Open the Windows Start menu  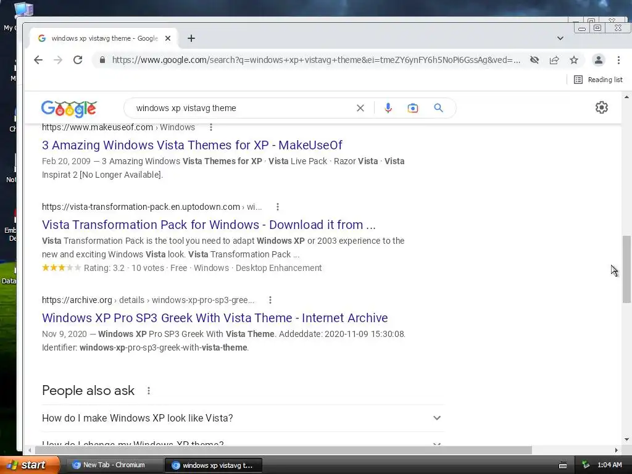coord(30,465)
